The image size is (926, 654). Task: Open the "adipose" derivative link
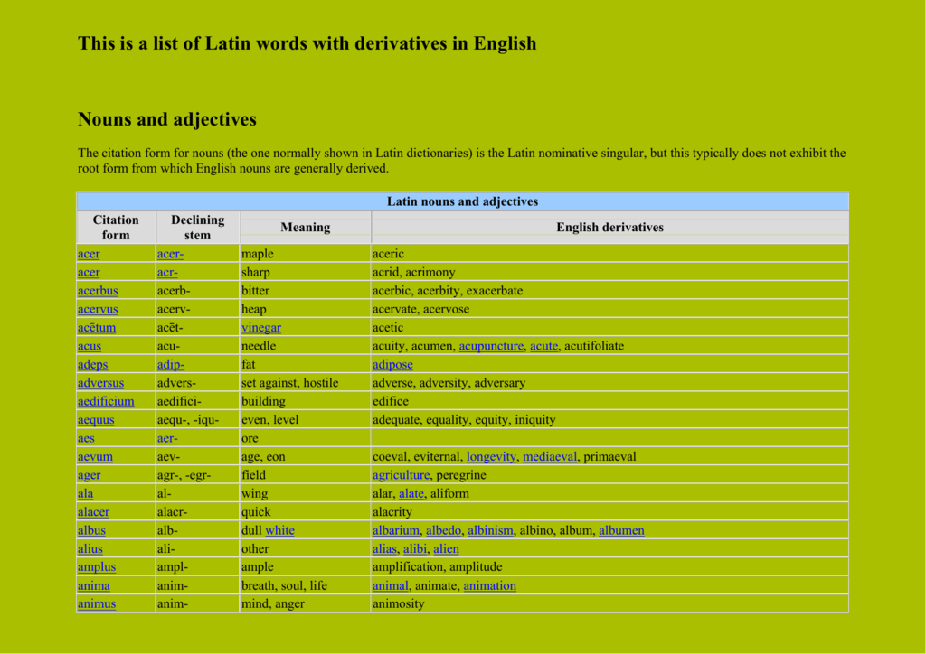[x=391, y=364]
